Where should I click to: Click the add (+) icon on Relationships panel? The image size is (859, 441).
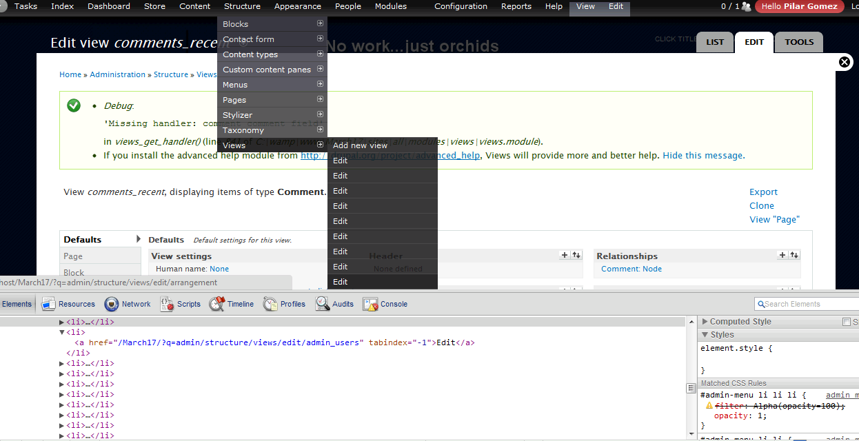pos(783,255)
